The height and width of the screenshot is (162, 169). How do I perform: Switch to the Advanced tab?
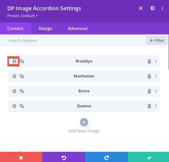77,28
